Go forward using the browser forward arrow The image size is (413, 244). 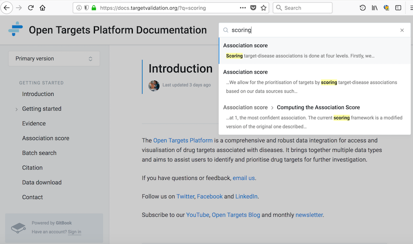click(x=19, y=8)
